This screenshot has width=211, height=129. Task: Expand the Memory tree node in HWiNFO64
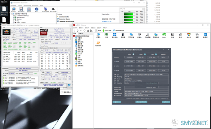(13, 19)
